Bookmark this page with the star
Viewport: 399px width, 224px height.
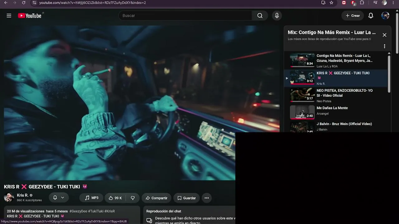[331, 3]
